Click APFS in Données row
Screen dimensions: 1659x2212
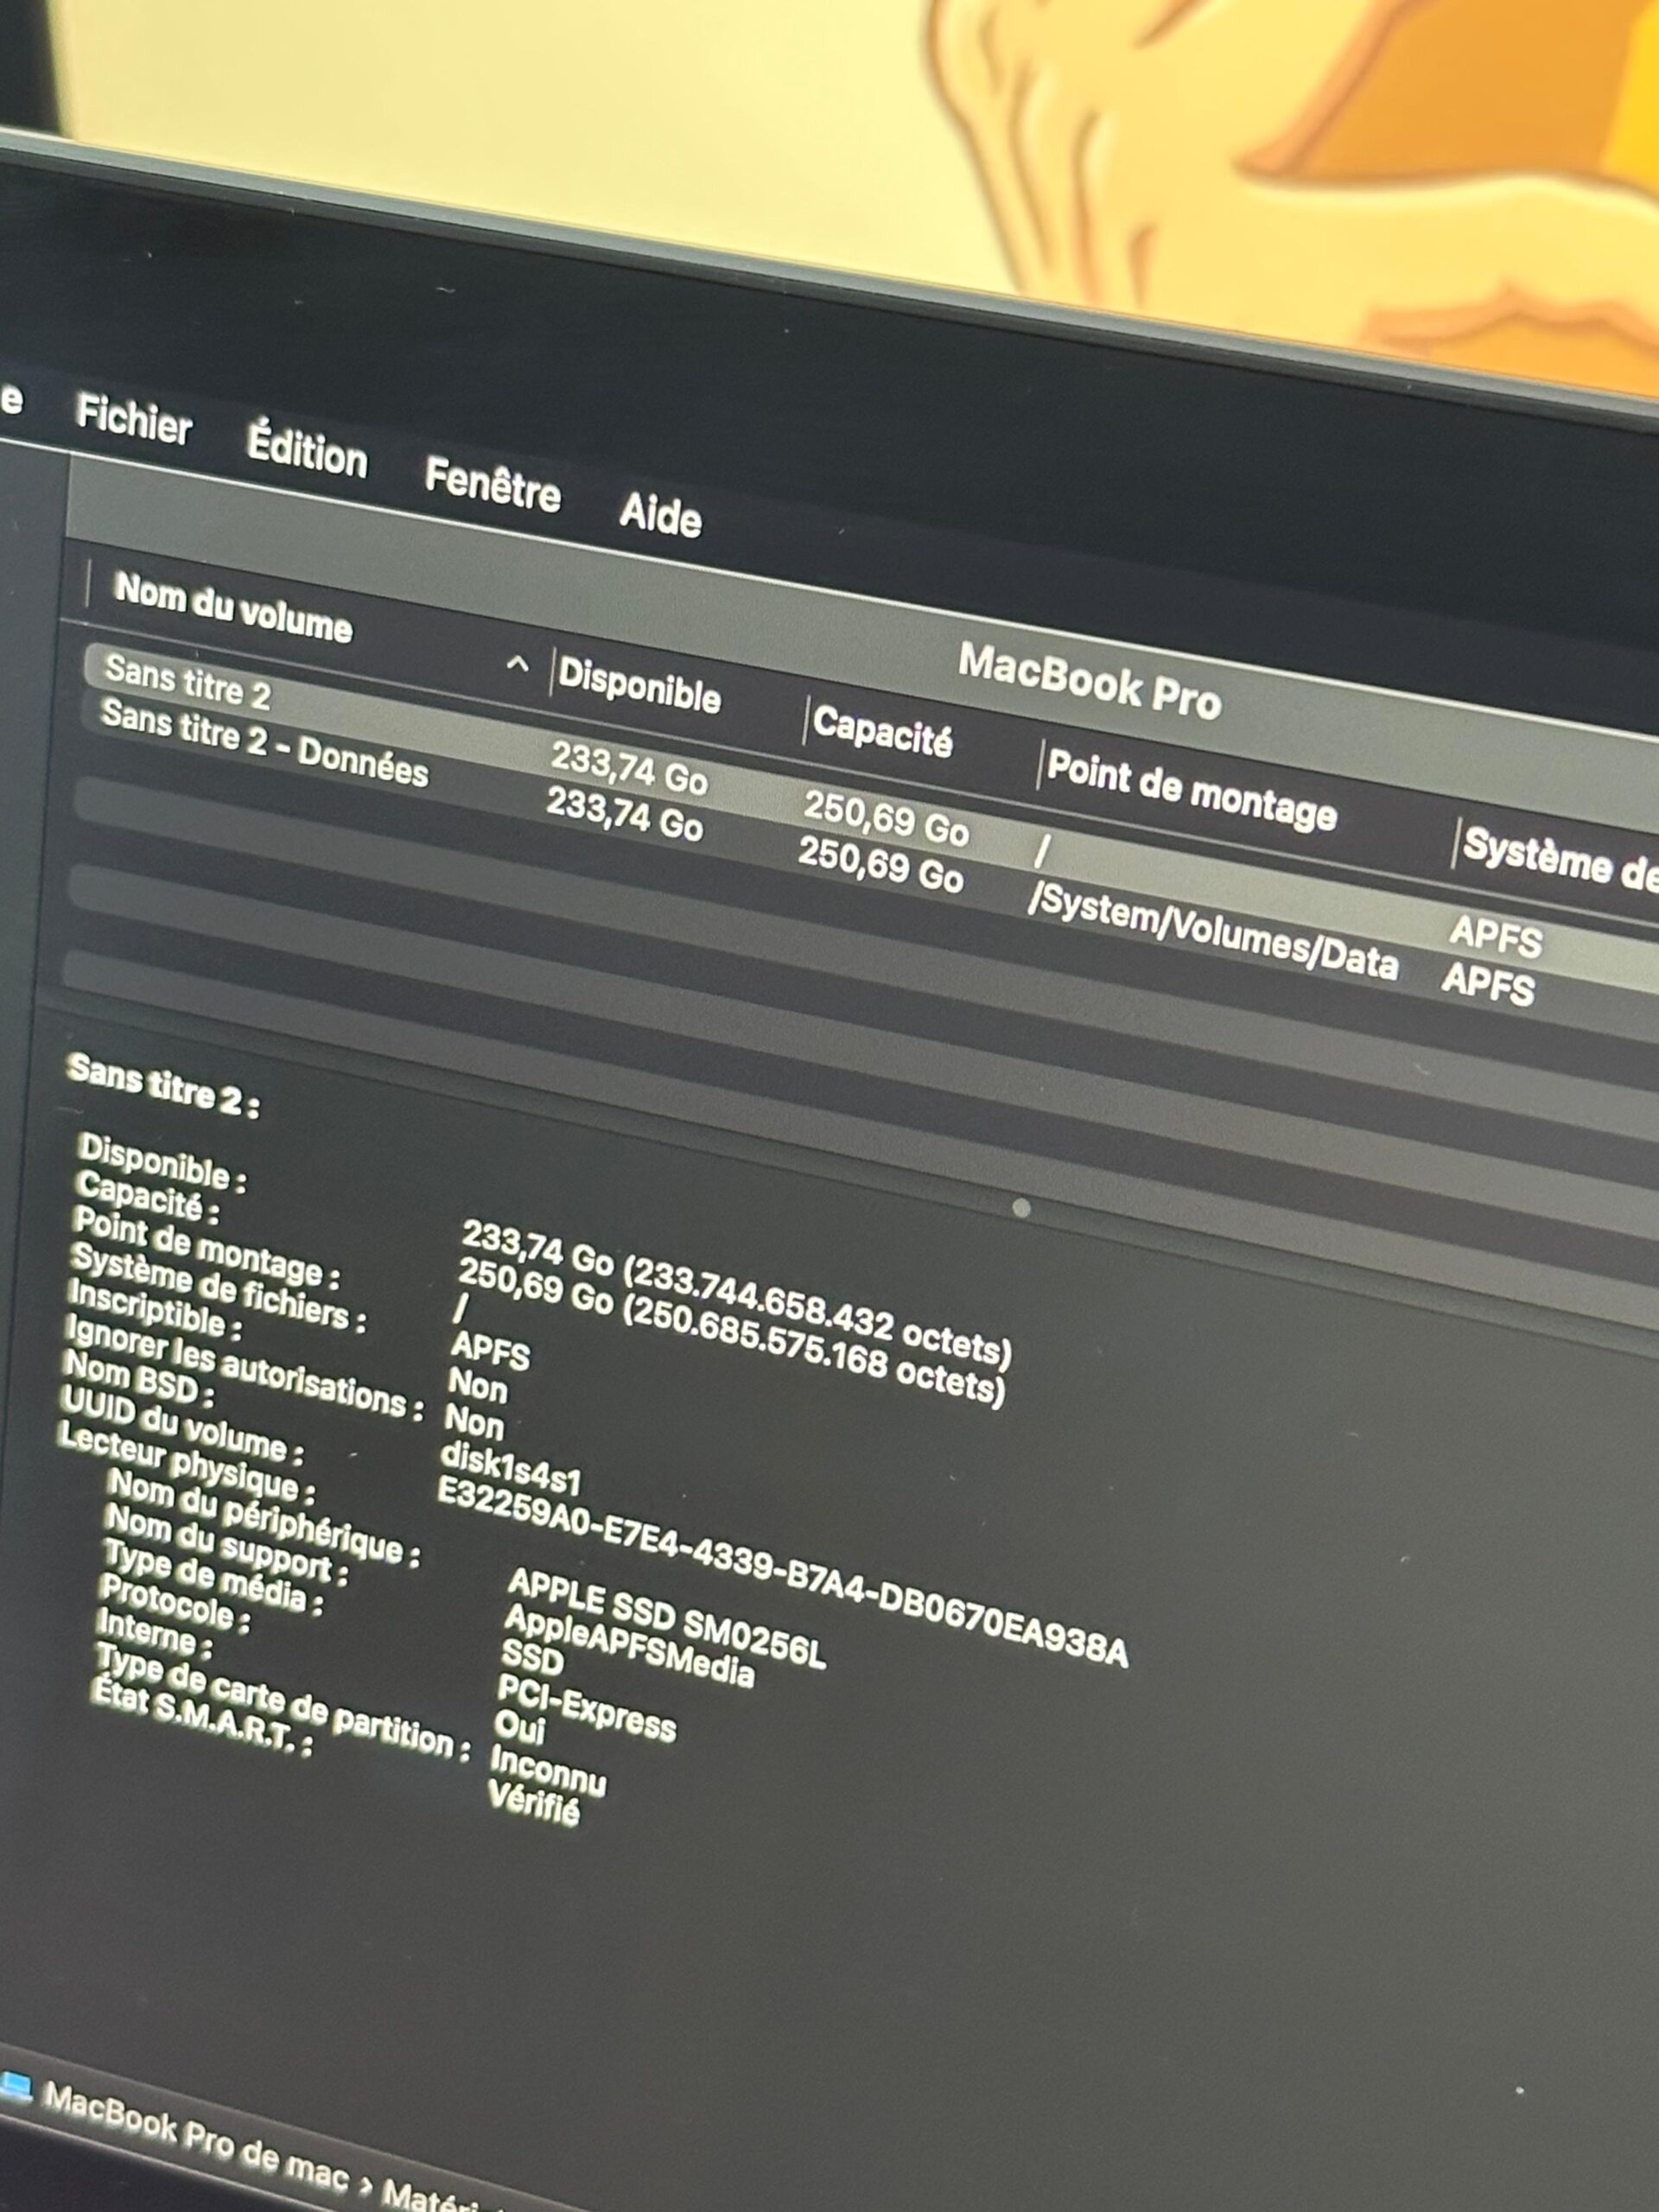click(1487, 985)
